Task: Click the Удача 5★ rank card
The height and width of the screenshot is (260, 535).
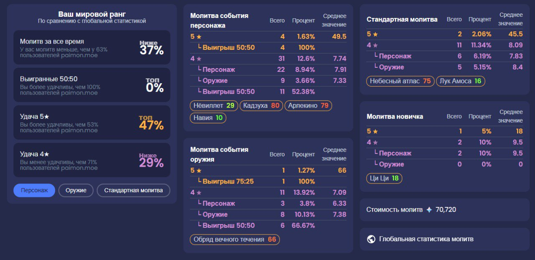Action: 92,122
